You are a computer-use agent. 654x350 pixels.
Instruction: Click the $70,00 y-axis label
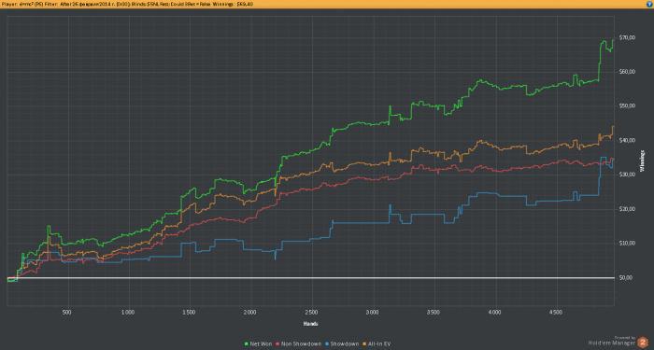point(627,37)
